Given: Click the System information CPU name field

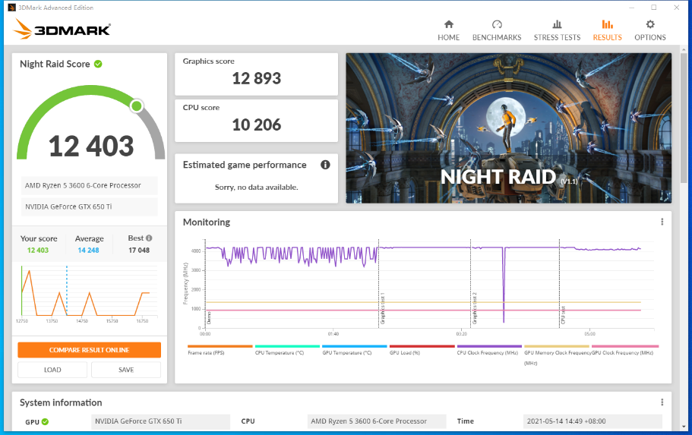Looking at the screenshot, I should click(377, 421).
